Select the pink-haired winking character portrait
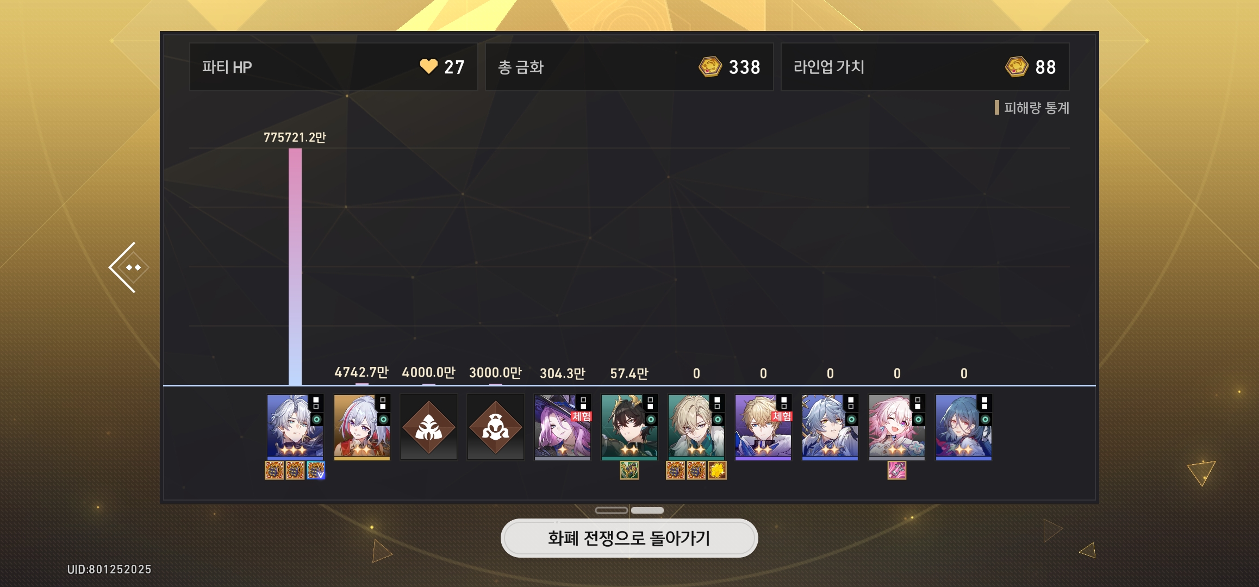The image size is (1259, 587). [x=897, y=427]
